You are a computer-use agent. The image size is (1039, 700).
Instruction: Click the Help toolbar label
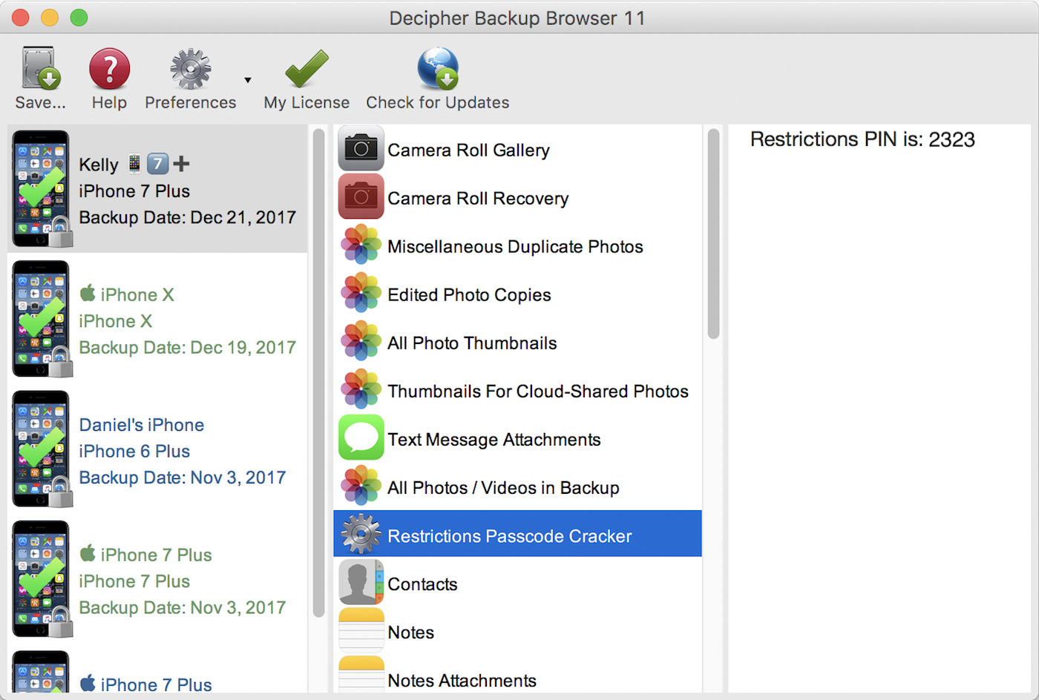pyautogui.click(x=109, y=103)
